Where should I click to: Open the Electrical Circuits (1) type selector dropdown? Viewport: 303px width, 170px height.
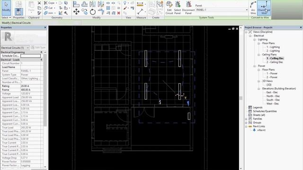15,48
